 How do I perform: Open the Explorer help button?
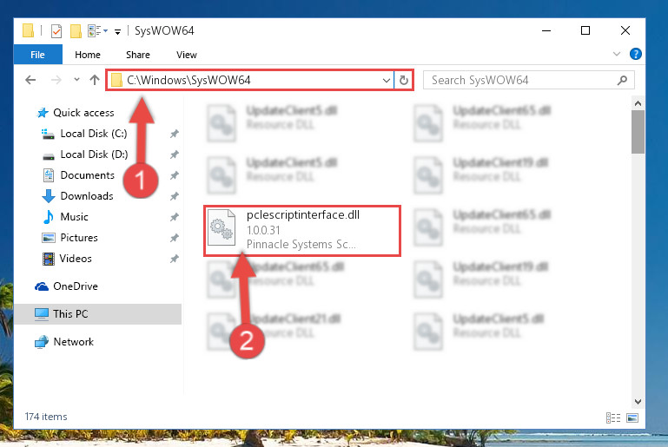tap(635, 54)
